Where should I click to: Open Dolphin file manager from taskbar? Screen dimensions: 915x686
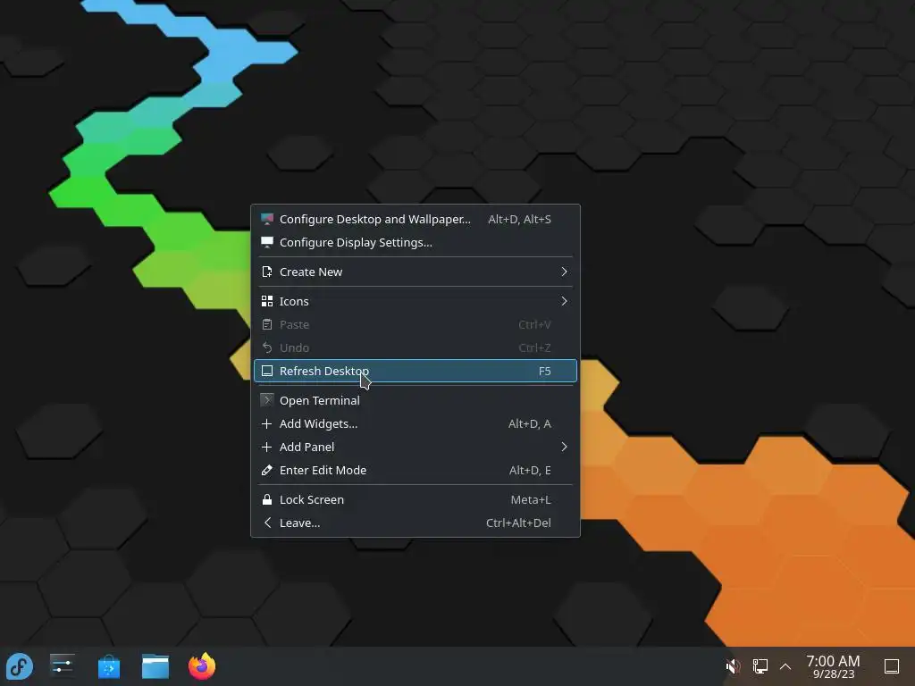click(155, 666)
